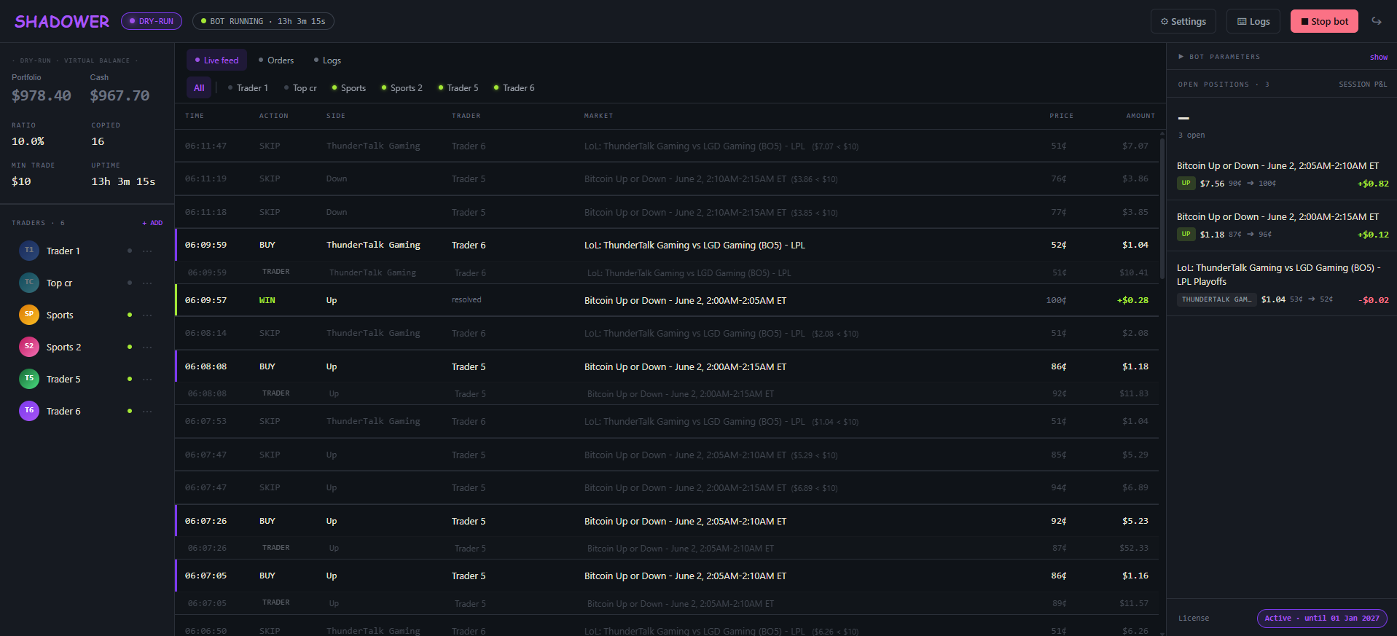Open the ThunderTalk vs LGD LPL Playoffs position

coord(1283,284)
